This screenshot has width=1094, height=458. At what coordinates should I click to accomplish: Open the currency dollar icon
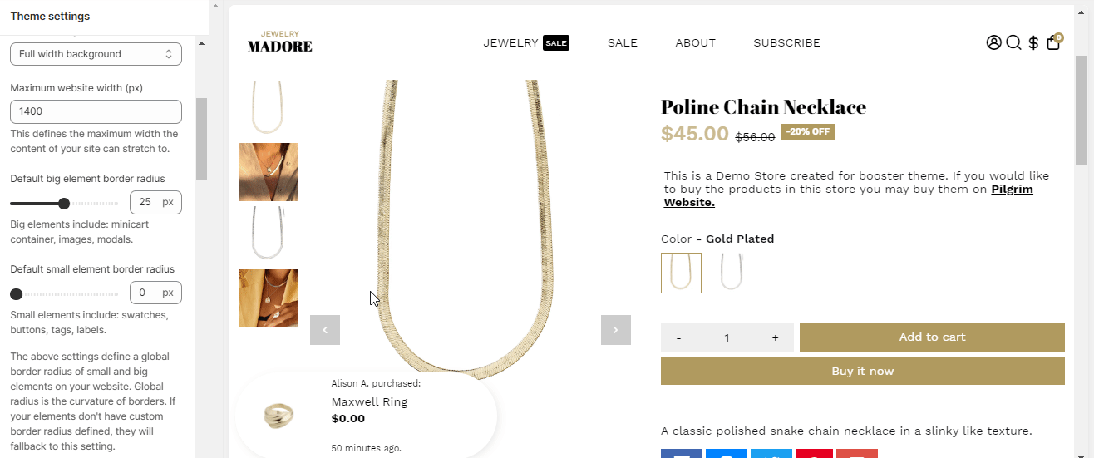click(x=1033, y=42)
